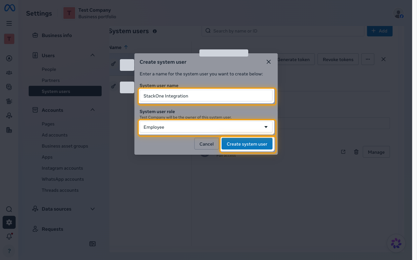The image size is (417, 260).
Task: Select System users in sidebar
Action: point(65,91)
